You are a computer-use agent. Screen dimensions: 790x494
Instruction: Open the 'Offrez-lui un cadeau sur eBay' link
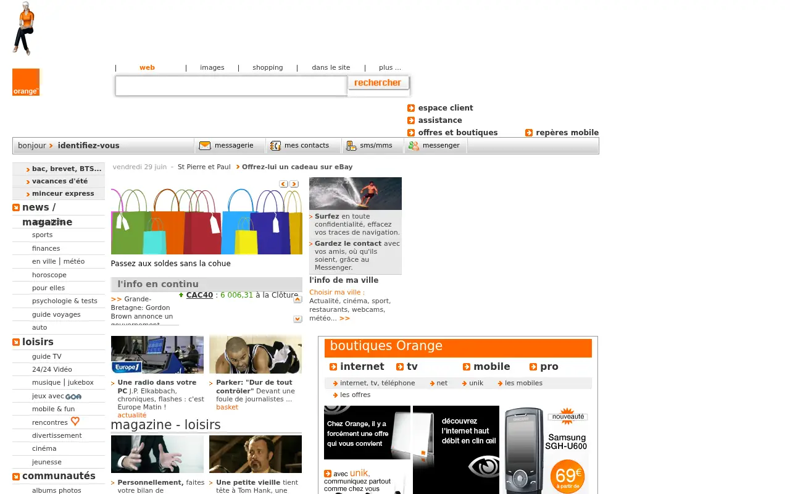pos(297,167)
